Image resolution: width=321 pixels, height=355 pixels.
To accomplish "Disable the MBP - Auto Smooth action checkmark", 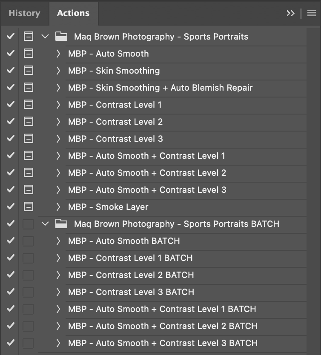I will tap(10, 53).
